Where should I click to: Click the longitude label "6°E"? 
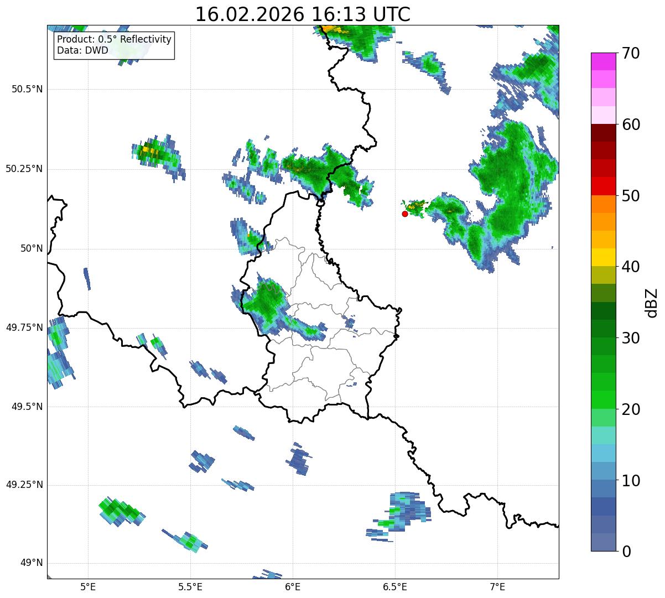point(293,587)
